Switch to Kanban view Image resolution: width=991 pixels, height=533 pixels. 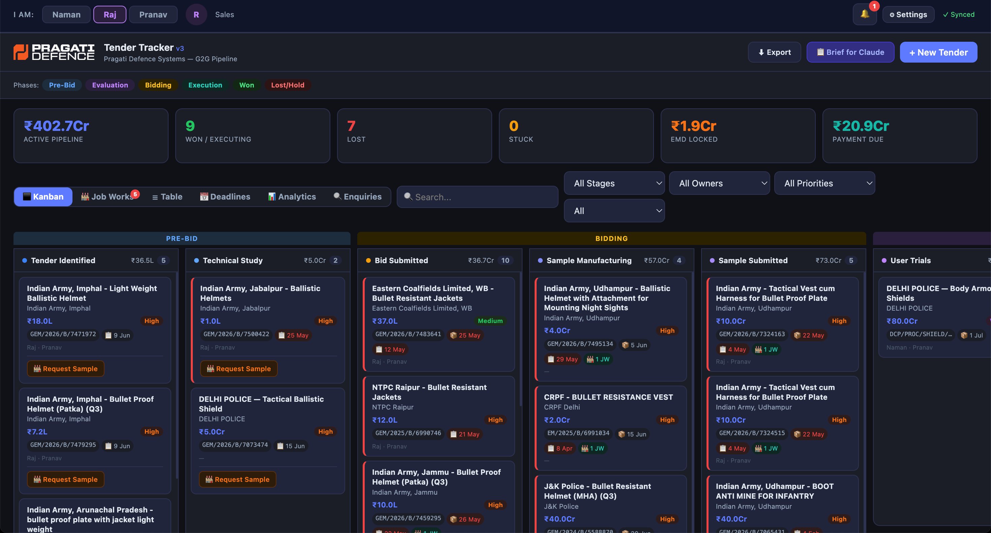43,197
